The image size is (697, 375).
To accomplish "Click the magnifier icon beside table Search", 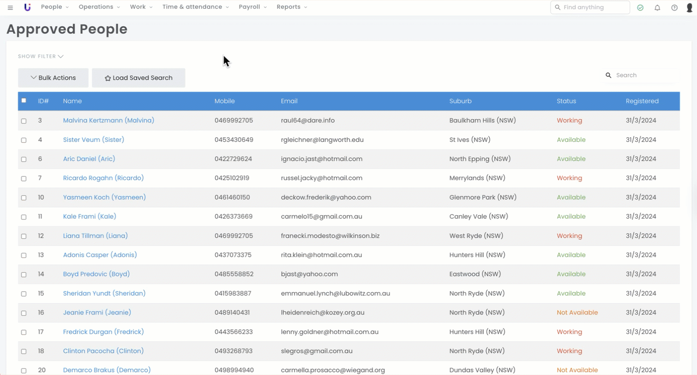I will pyautogui.click(x=608, y=75).
